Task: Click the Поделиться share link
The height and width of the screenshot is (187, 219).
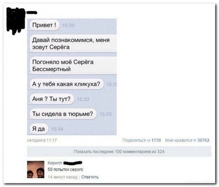Action: pyautogui.click(x=134, y=140)
